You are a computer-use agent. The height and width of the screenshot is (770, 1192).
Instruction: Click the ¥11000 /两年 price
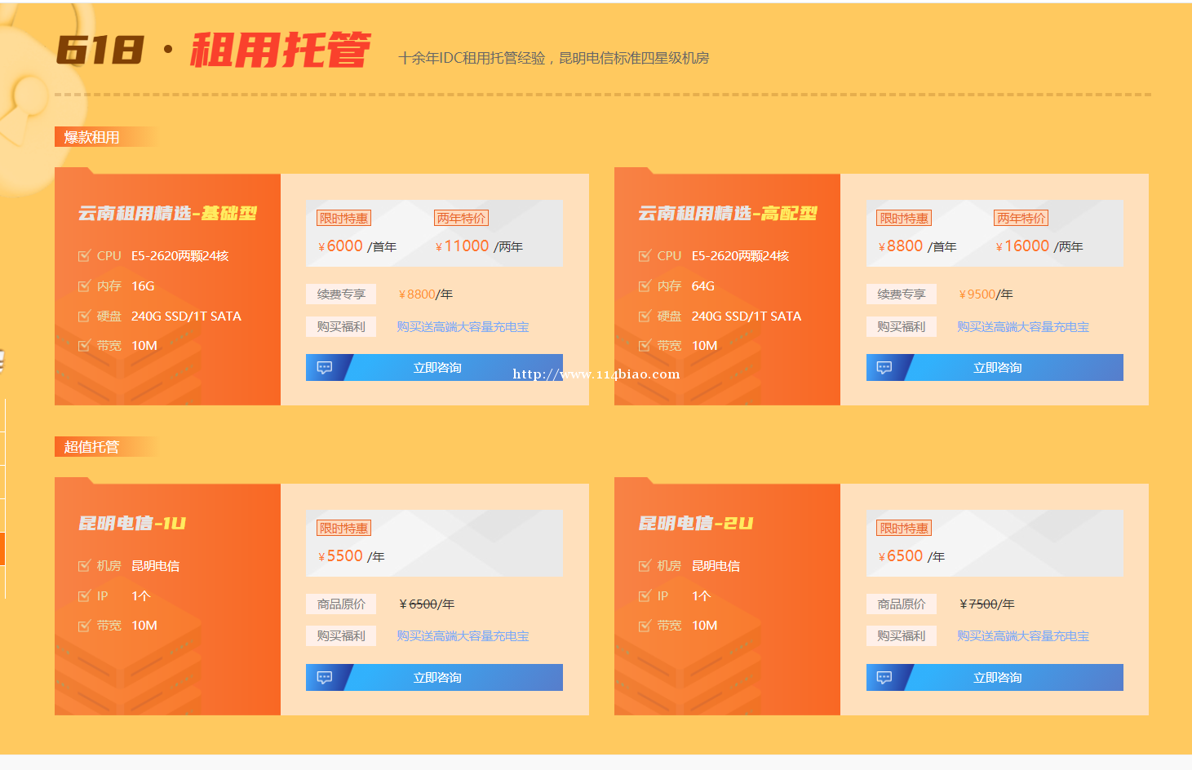click(x=479, y=246)
